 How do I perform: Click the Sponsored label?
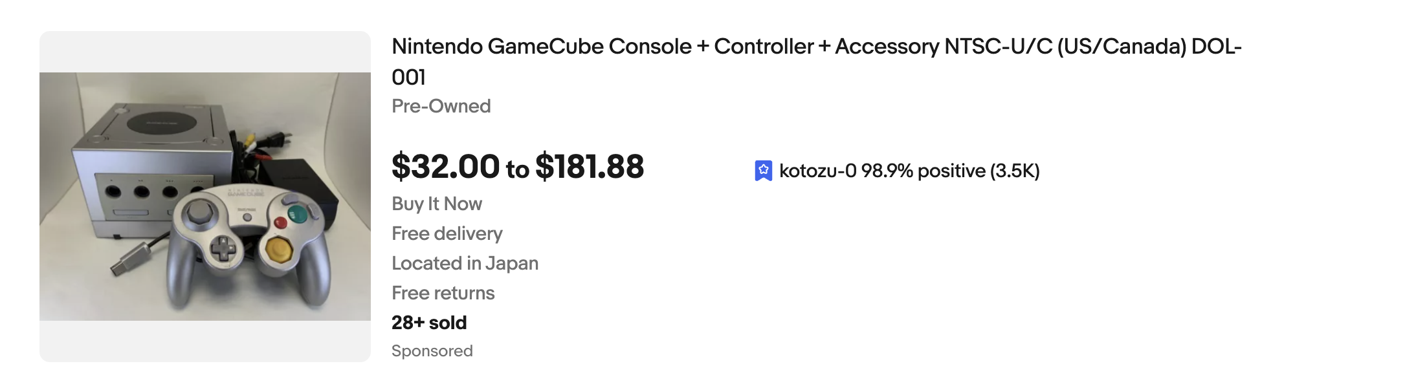tap(432, 351)
